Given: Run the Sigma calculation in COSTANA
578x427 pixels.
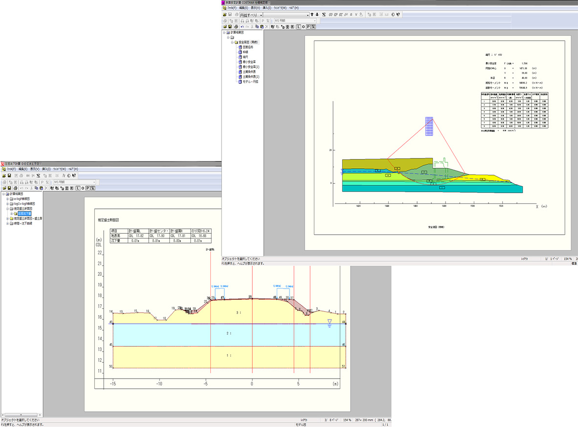Looking at the screenshot, I should tap(324, 15).
